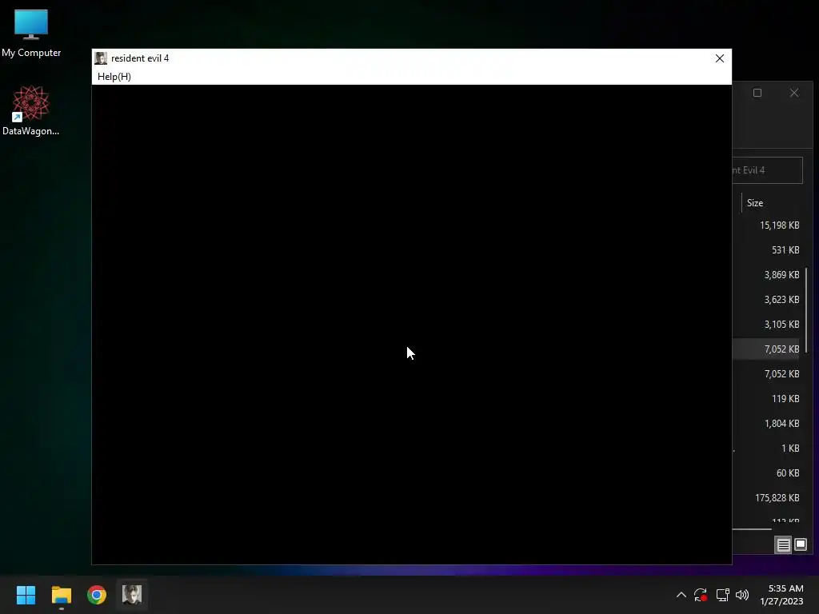Select the 1 KB file row
Image resolution: width=819 pixels, height=614 pixels.
point(767,449)
